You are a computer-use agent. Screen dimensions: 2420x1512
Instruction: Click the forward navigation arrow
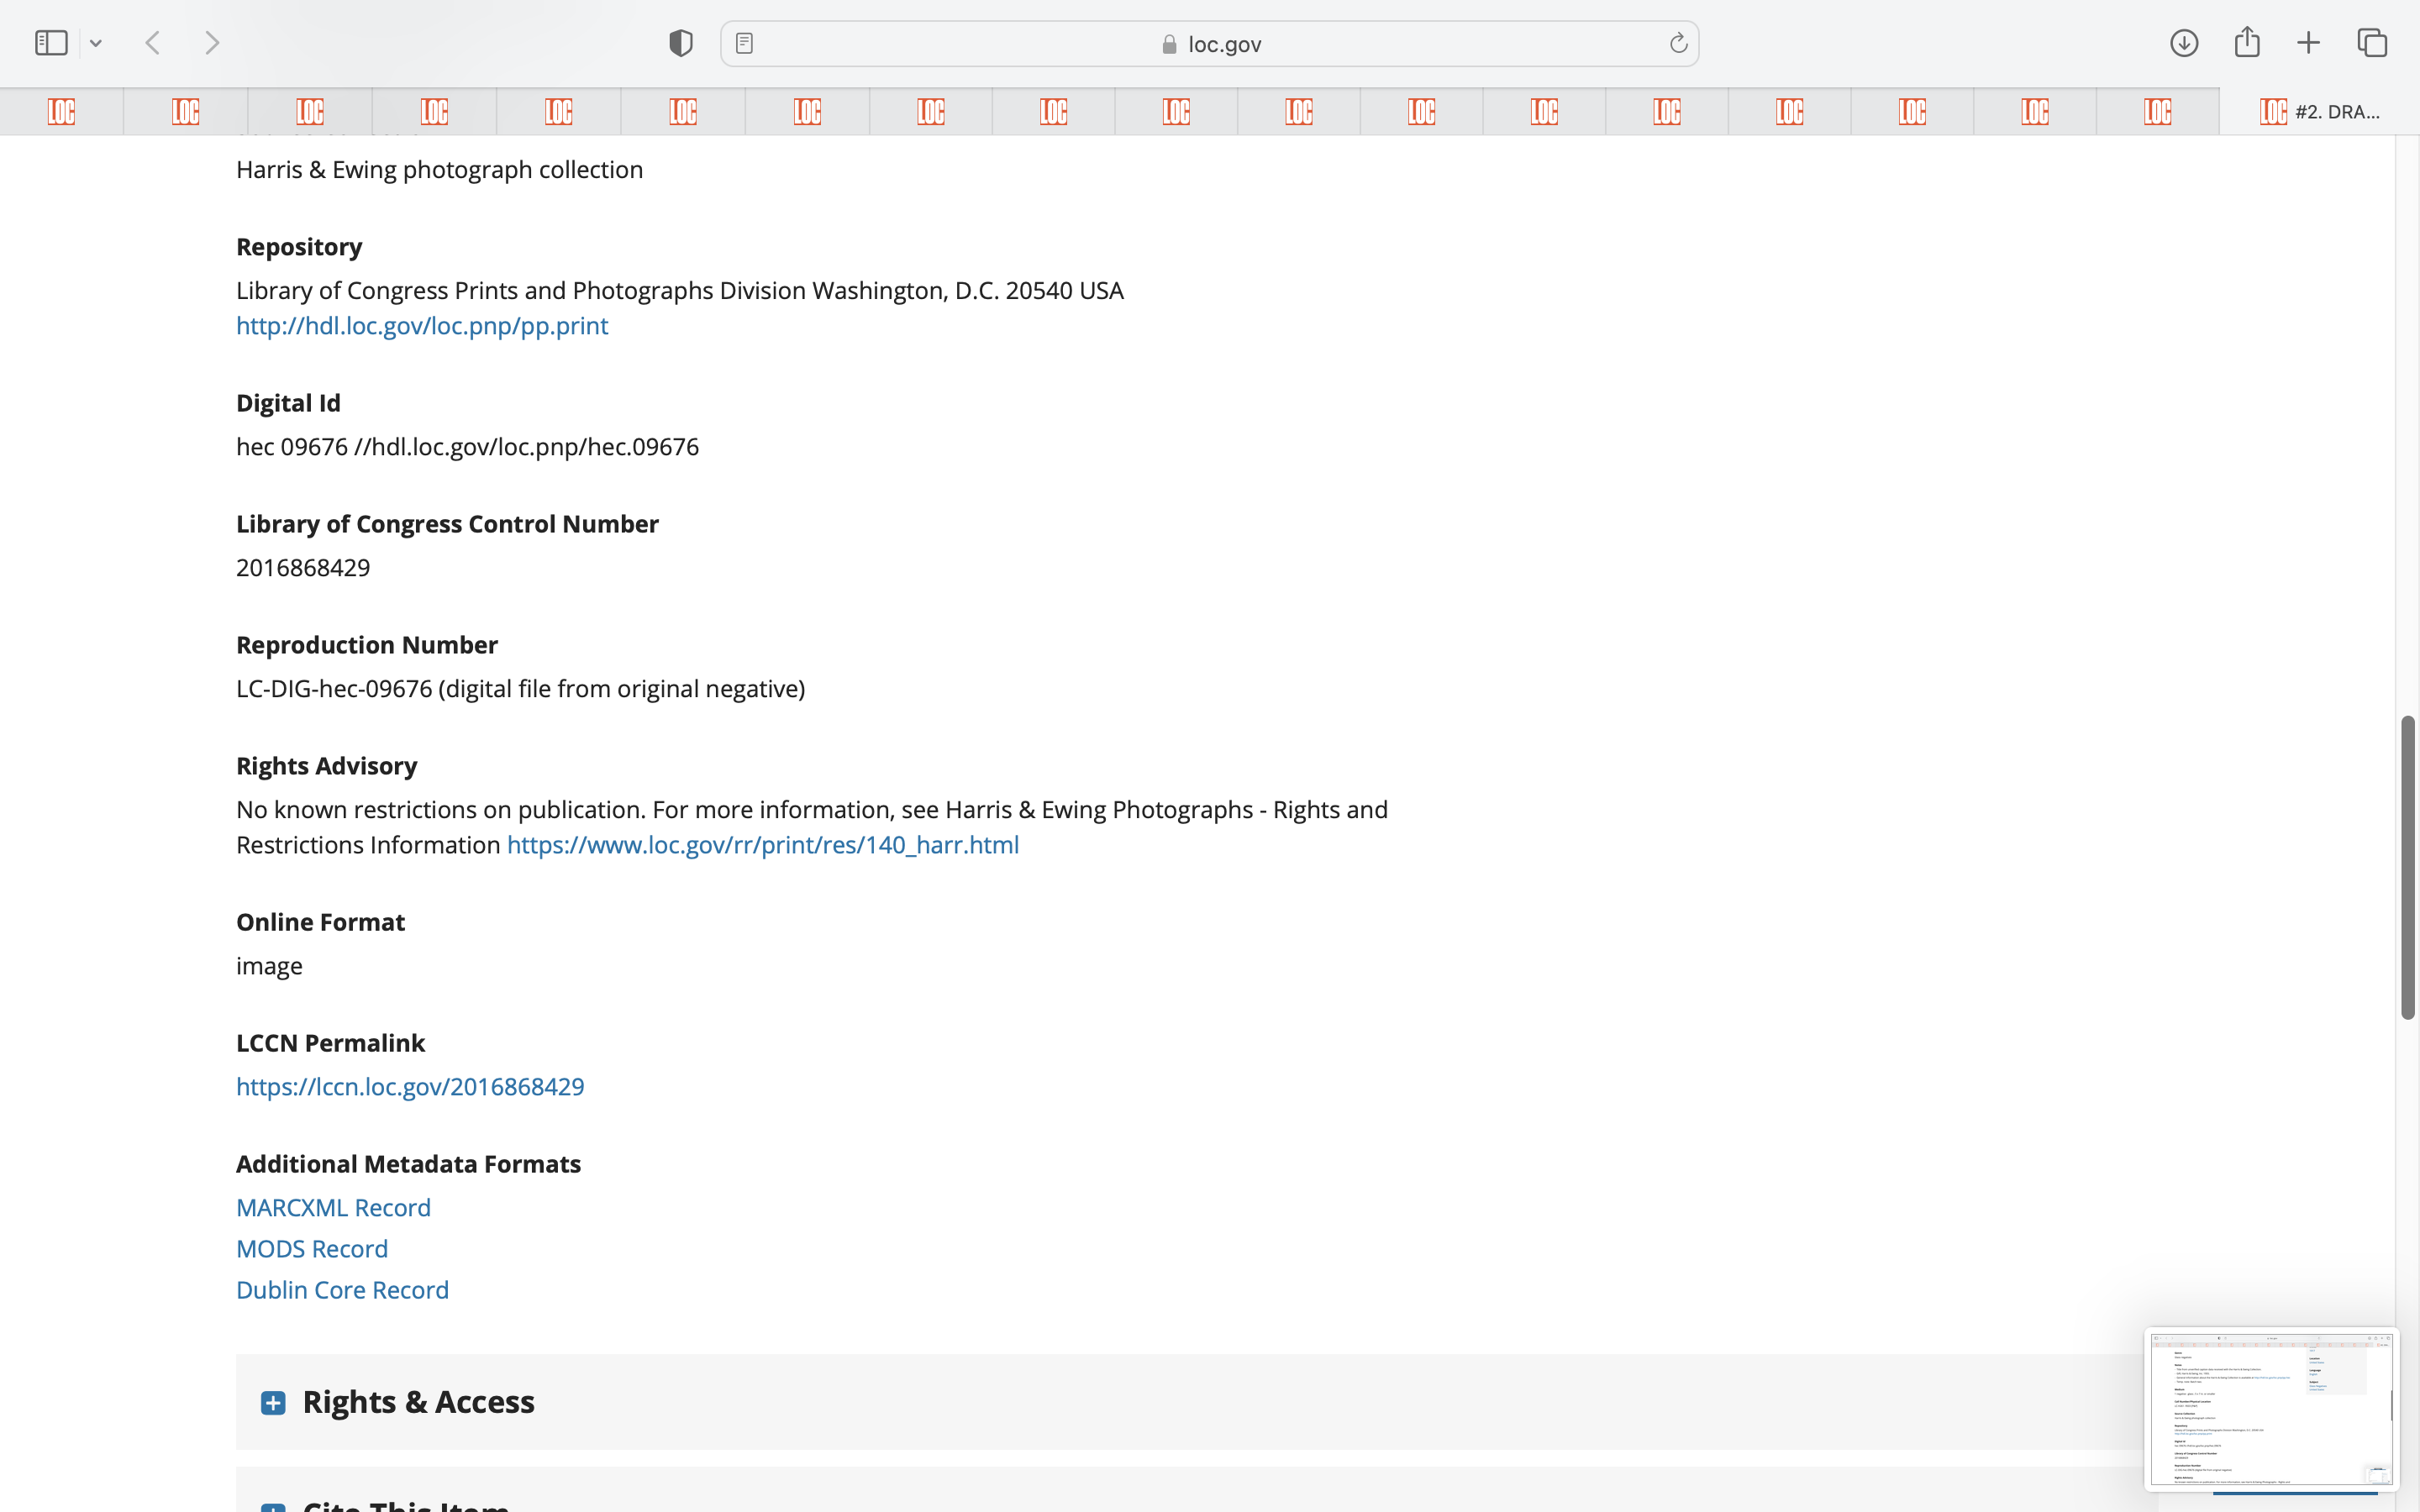(212, 43)
